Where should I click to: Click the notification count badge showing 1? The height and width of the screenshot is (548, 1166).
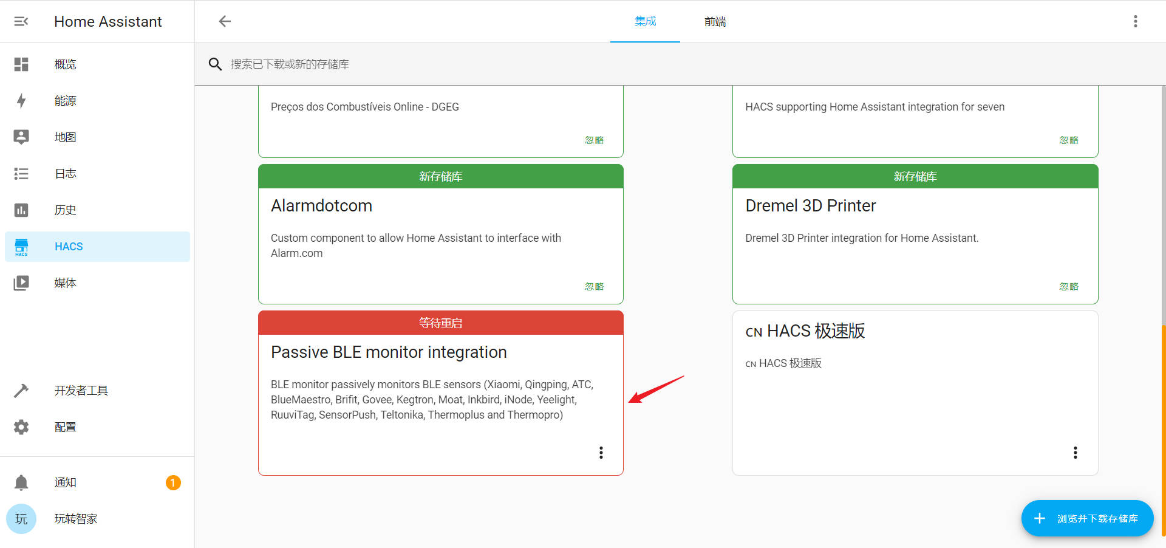tap(173, 482)
